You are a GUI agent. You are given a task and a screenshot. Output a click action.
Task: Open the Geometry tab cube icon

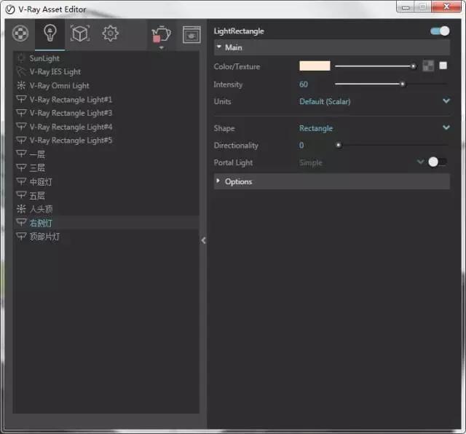pos(80,33)
